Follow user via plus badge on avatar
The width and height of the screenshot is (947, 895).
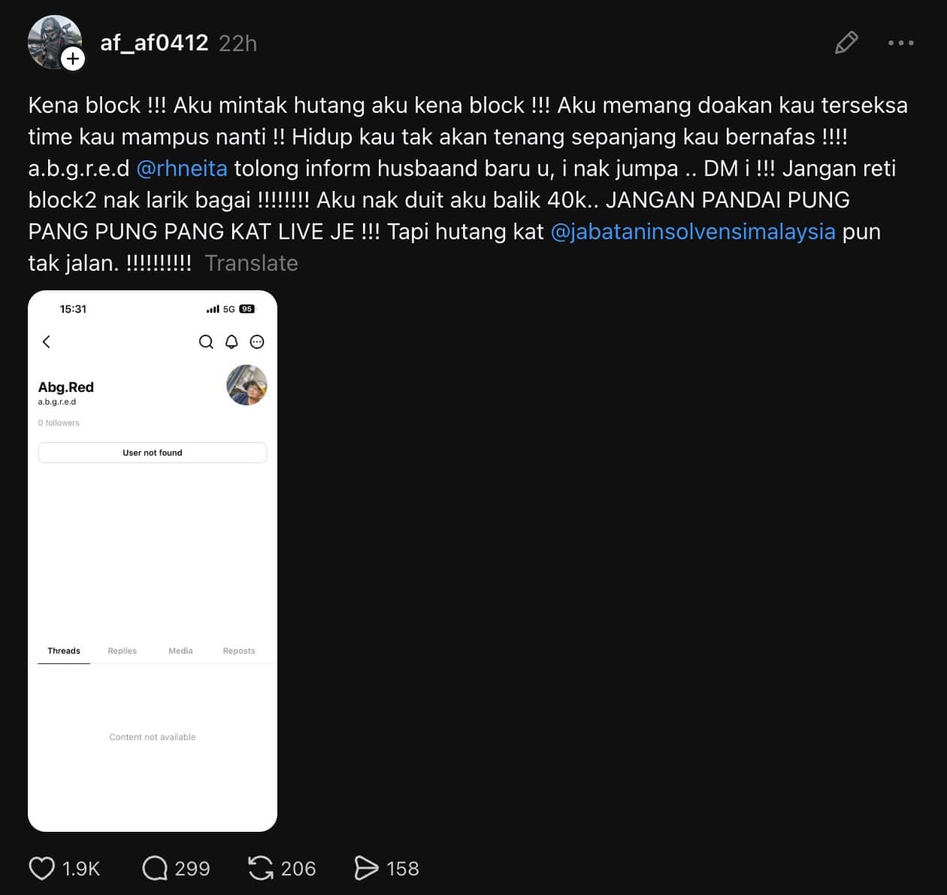(x=73, y=59)
